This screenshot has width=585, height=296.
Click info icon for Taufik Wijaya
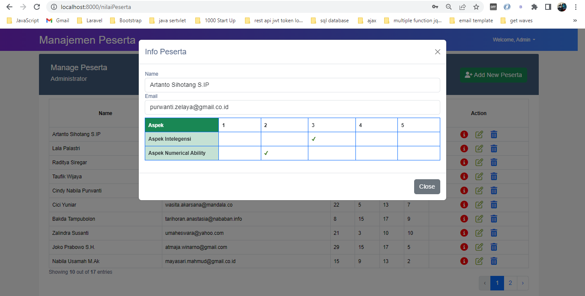coord(464,177)
